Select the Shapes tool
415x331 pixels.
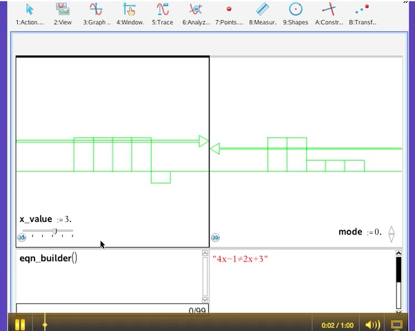[295, 10]
